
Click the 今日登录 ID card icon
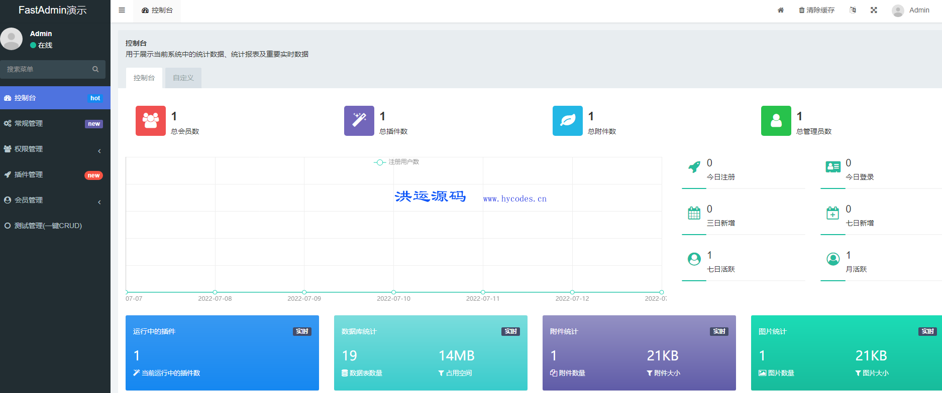(x=833, y=167)
